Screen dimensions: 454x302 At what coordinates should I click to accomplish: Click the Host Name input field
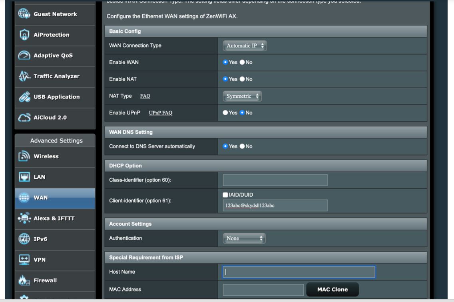click(299, 272)
